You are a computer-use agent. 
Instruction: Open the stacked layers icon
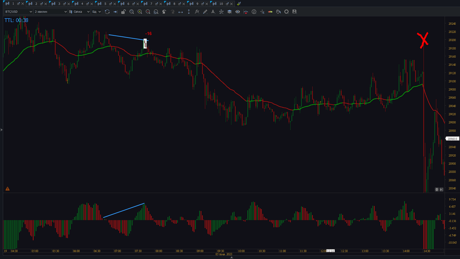pos(229,12)
